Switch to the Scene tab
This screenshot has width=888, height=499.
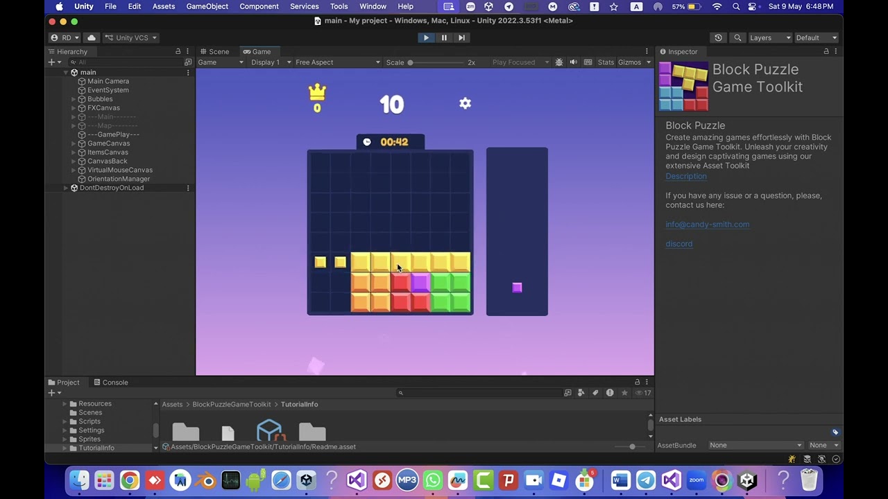214,51
